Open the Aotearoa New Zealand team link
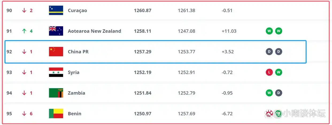This screenshot has width=332, height=125. (94, 31)
